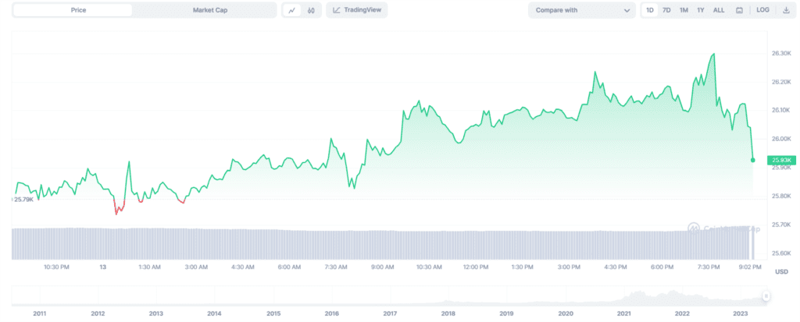Image resolution: width=800 pixels, height=322 pixels.
Task: Toggle LOG scale
Action: [762, 9]
